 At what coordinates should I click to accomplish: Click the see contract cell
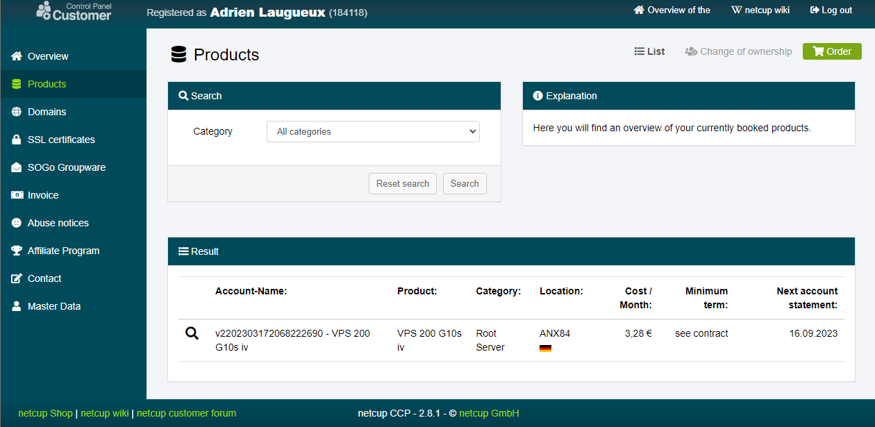pos(701,333)
